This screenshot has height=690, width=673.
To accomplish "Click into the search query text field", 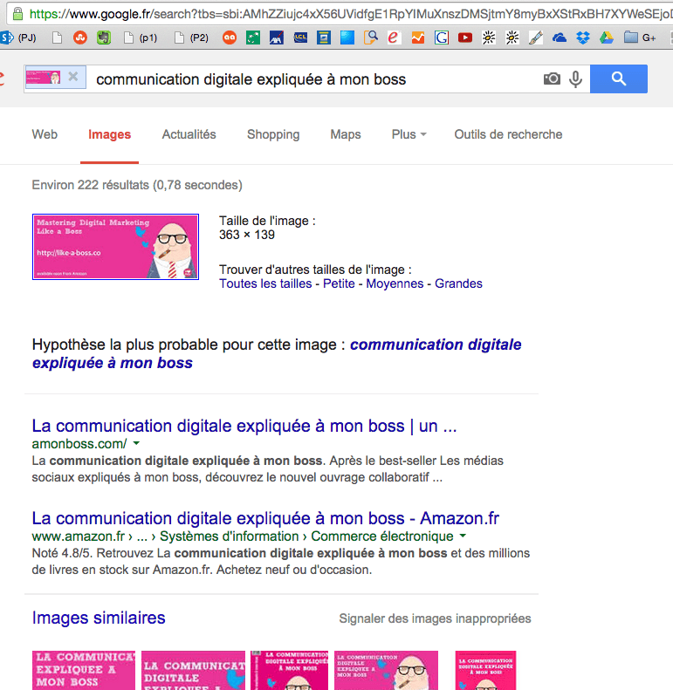I will tap(314, 79).
